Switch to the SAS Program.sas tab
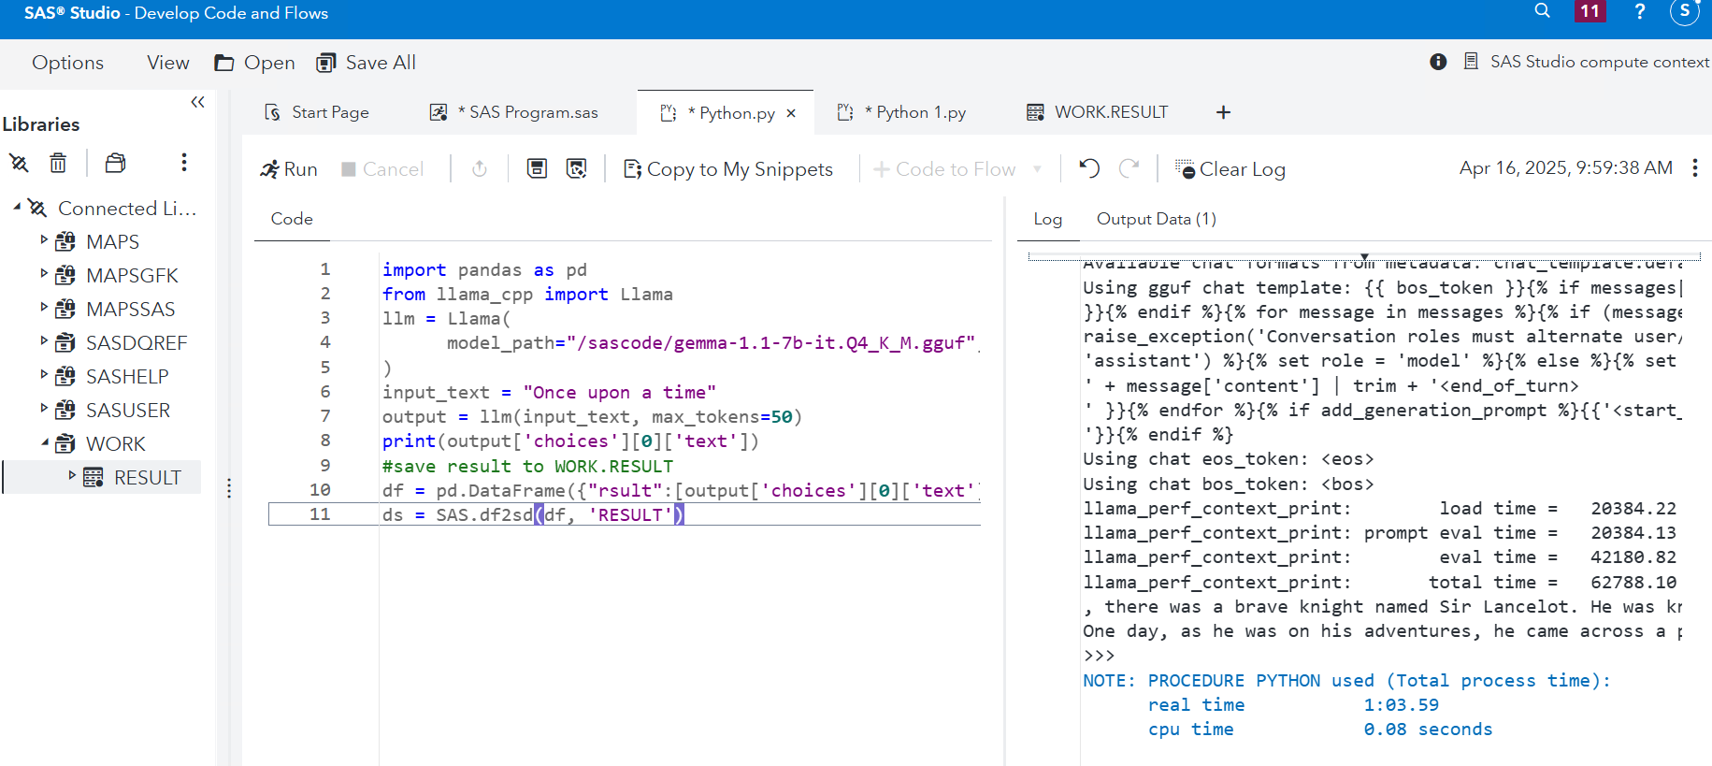This screenshot has width=1712, height=766. 533,112
